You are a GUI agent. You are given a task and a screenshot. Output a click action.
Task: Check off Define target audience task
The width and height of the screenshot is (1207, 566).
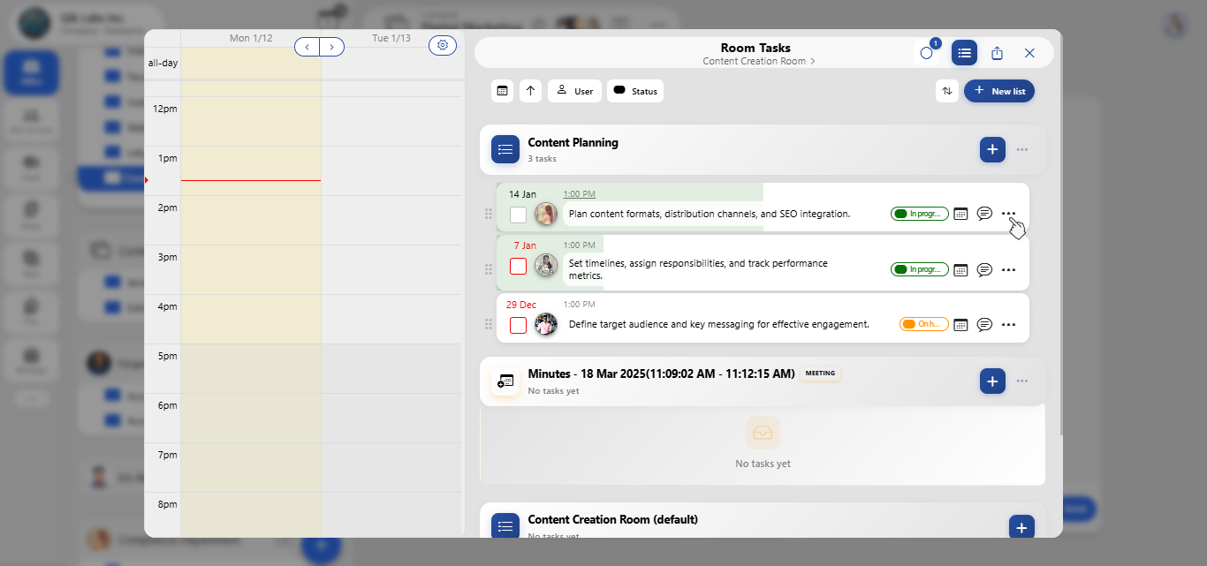click(519, 325)
